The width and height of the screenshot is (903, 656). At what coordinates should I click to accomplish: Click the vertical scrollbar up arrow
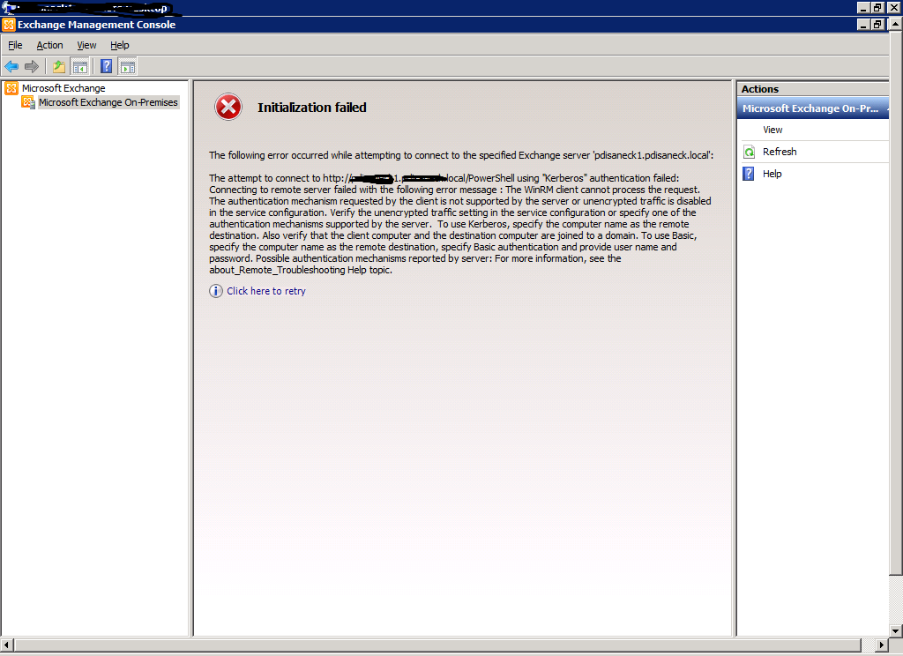(x=896, y=25)
